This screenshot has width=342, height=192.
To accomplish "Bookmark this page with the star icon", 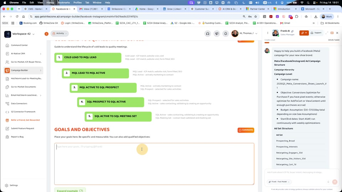I will click(x=256, y=17).
